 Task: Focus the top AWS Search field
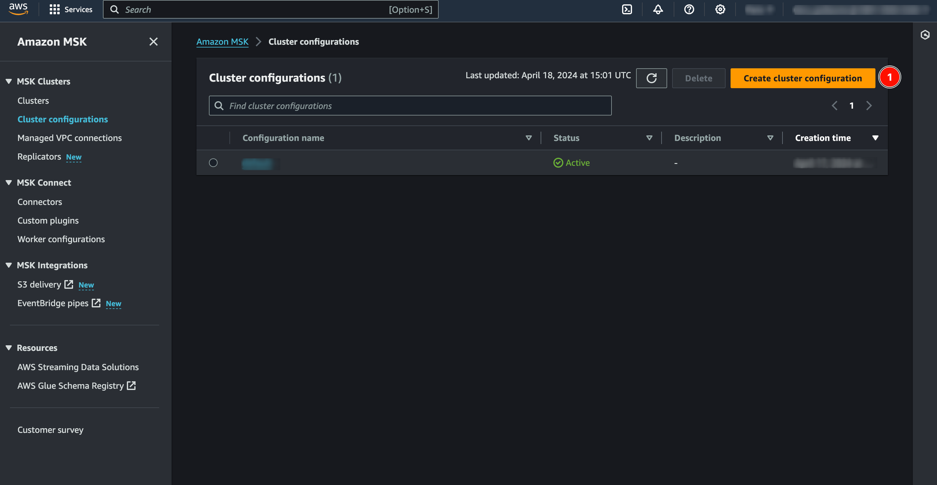(x=271, y=9)
